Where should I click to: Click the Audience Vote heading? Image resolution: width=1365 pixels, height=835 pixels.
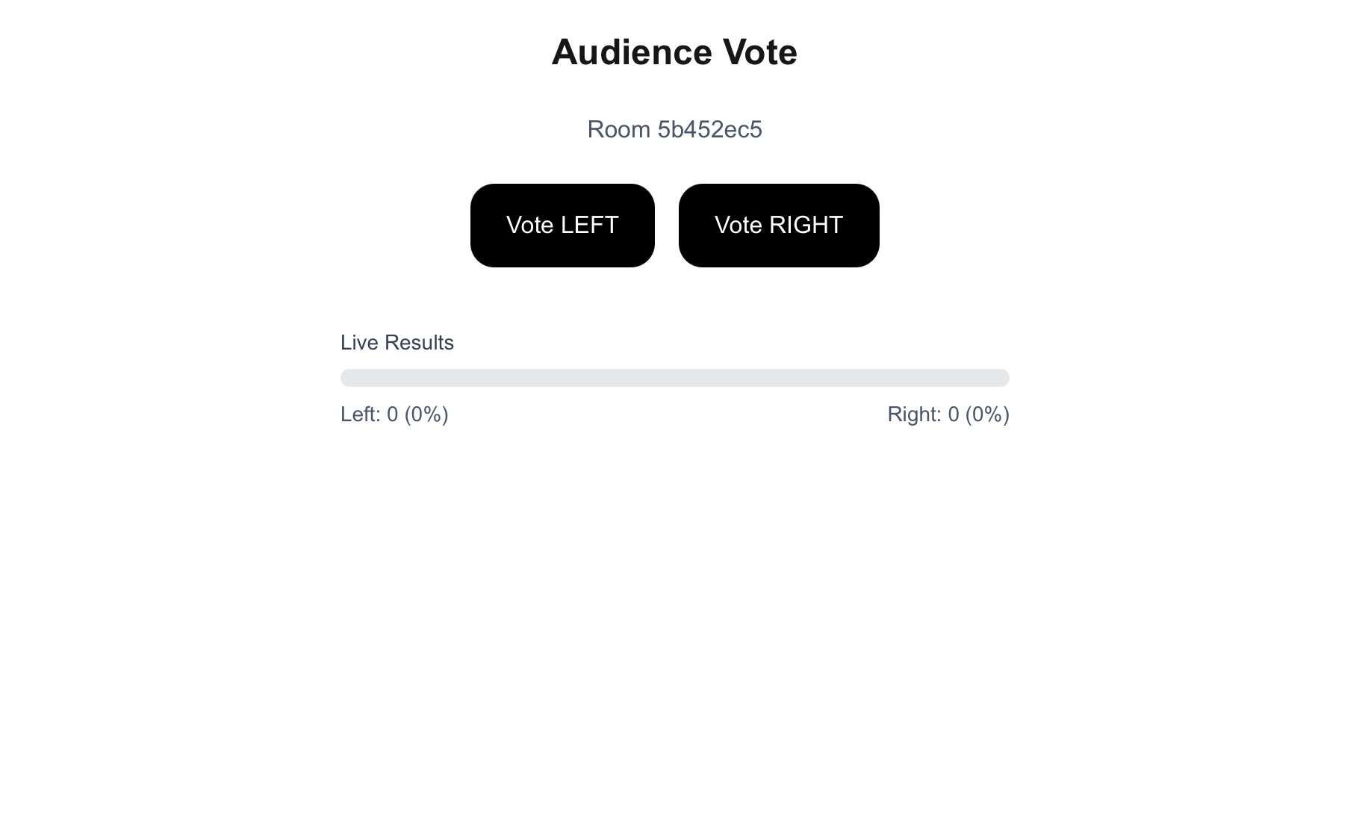(x=674, y=52)
